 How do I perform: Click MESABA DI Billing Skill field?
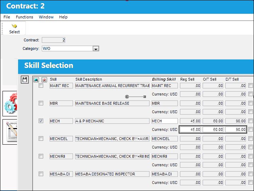click(165, 174)
